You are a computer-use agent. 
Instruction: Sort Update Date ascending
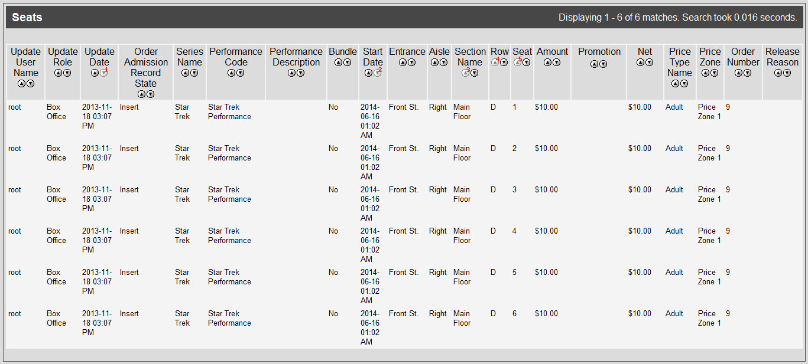point(95,73)
